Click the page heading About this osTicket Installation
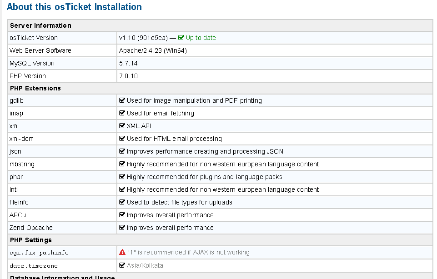 point(74,7)
